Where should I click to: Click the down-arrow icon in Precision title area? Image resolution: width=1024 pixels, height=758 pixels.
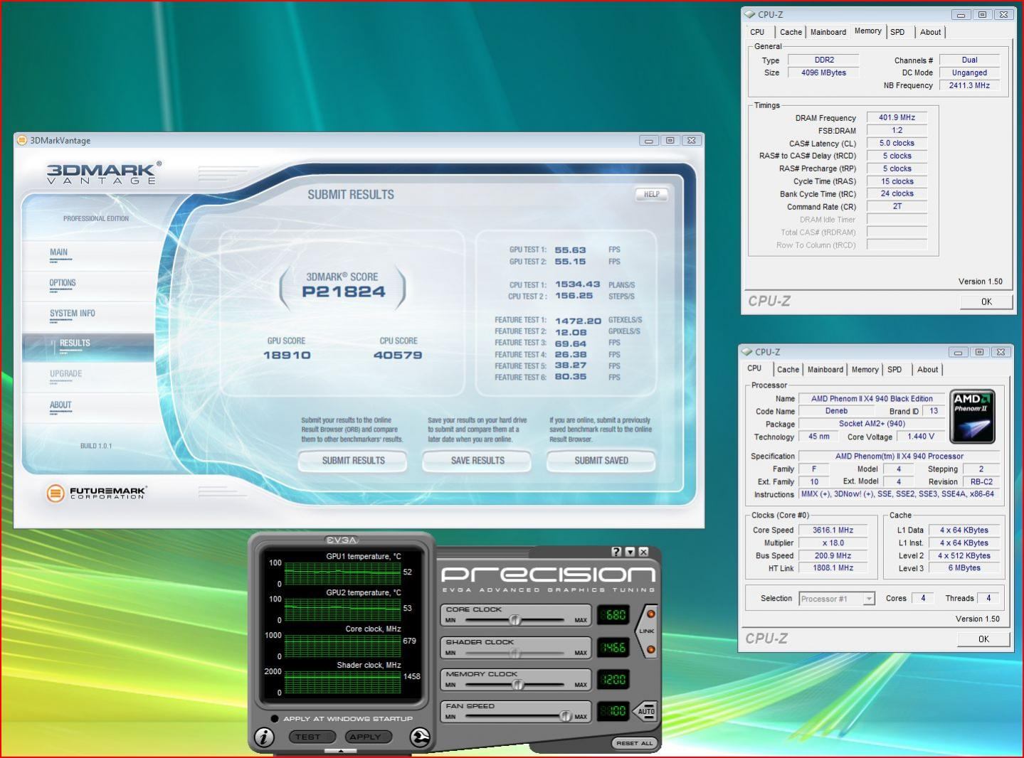click(x=630, y=552)
